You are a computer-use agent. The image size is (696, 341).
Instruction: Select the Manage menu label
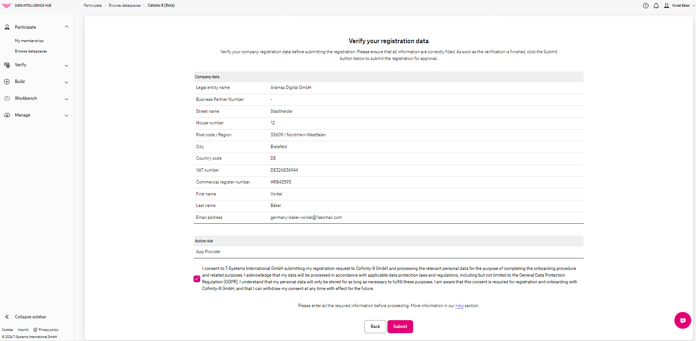point(22,115)
